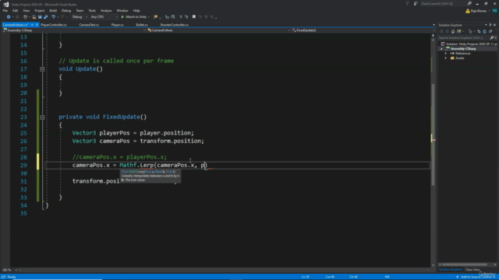Screen dimensions: 499x280
Task: Toggle pin on CameraFollwer.cs tab
Action: tap(32, 25)
